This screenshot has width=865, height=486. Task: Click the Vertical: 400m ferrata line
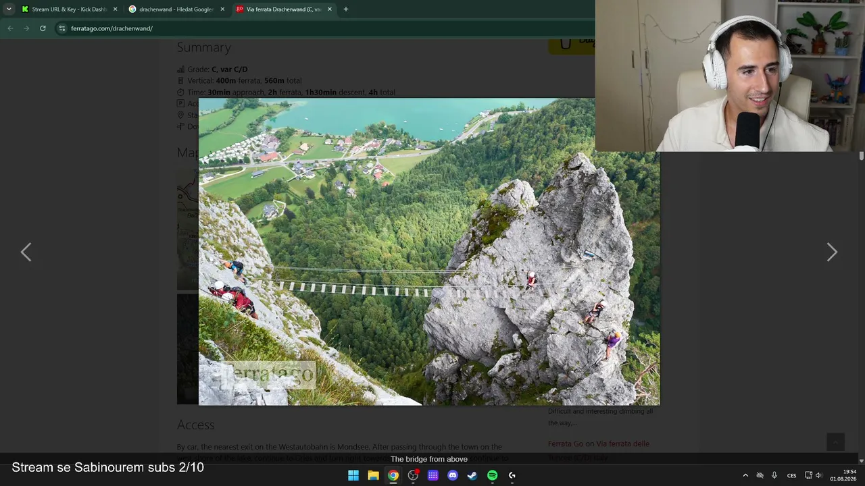(x=239, y=81)
